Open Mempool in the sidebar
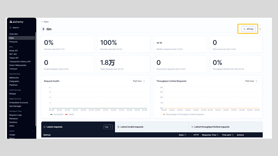The width and height of the screenshot is (278, 156). click(13, 119)
